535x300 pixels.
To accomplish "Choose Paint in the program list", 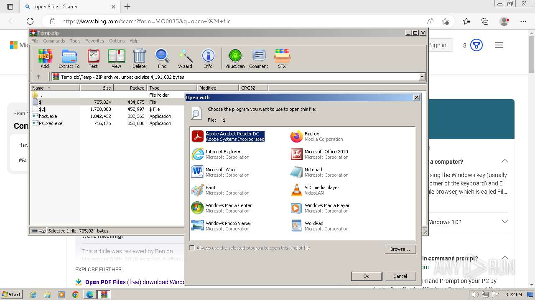I will point(221,190).
